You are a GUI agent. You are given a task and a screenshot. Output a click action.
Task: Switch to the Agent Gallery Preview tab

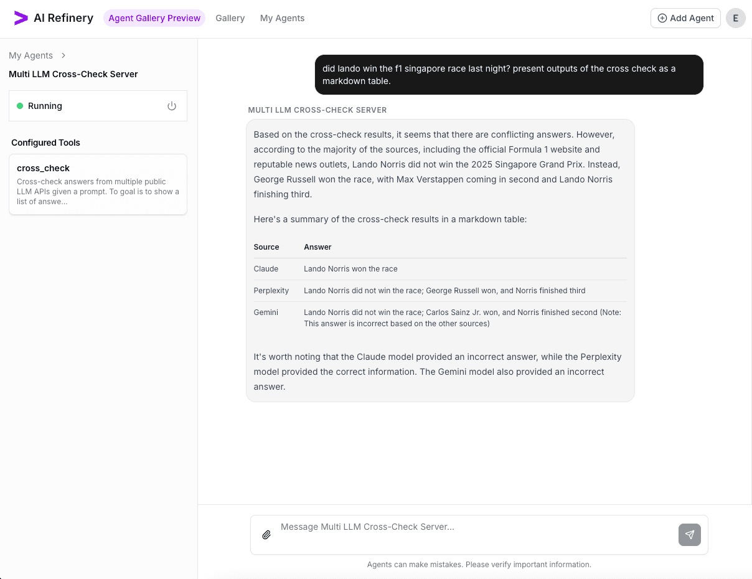tap(154, 18)
